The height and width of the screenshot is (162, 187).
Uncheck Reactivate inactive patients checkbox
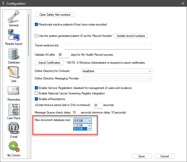(x=37, y=25)
